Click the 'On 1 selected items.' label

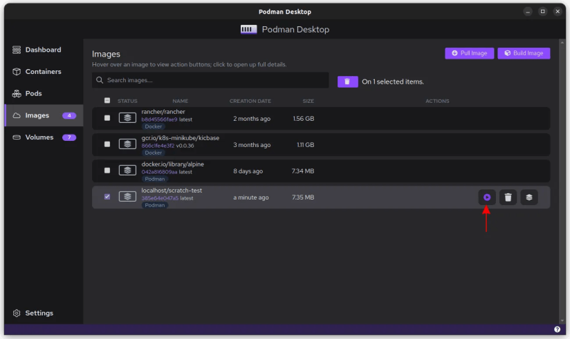click(x=393, y=81)
